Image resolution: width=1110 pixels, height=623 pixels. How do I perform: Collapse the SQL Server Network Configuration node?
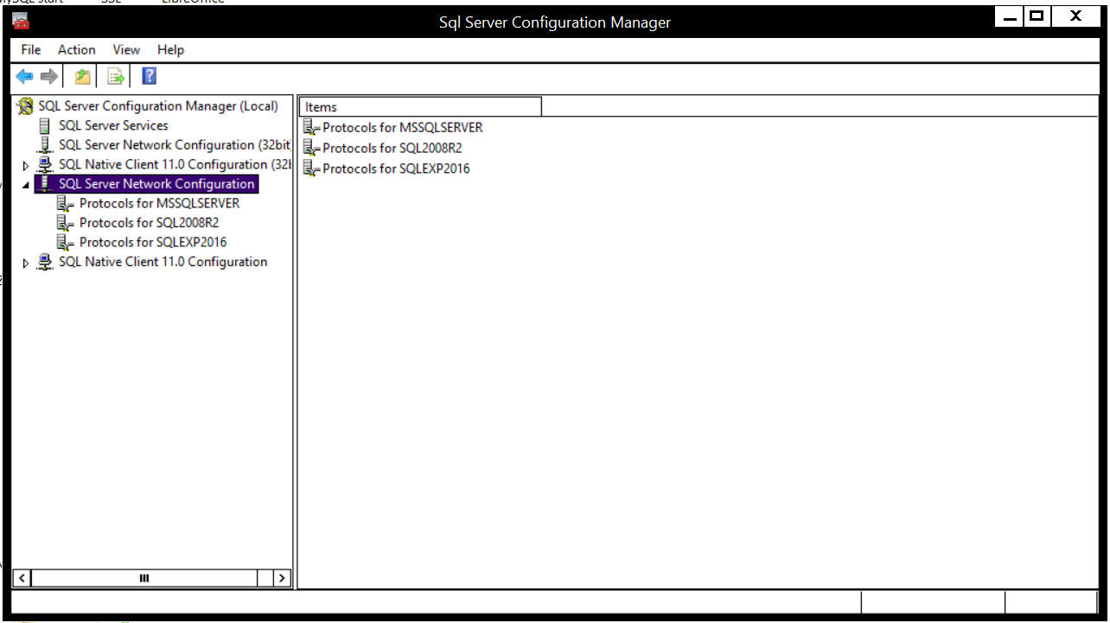click(x=25, y=185)
